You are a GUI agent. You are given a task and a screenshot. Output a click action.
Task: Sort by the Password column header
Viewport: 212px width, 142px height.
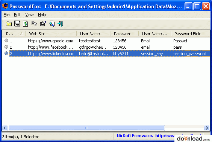(124, 34)
